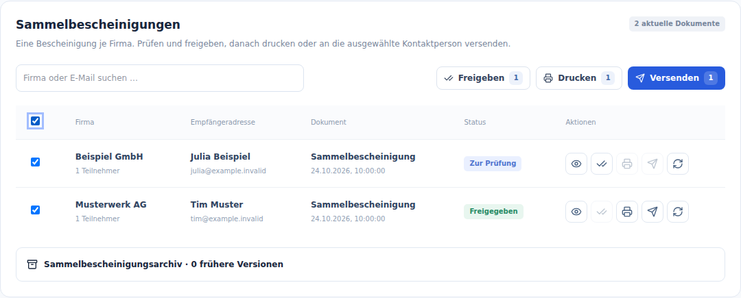This screenshot has width=741, height=298.
Task: Click the email 'tim@example.invalid'
Action: 227,219
